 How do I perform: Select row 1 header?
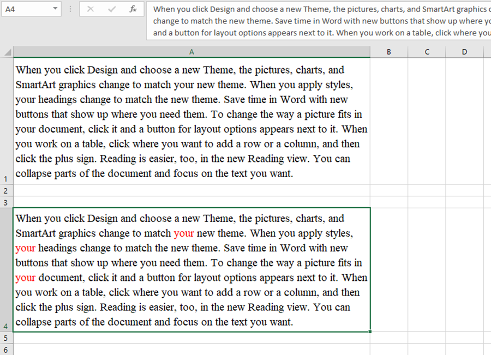[x=6, y=121]
